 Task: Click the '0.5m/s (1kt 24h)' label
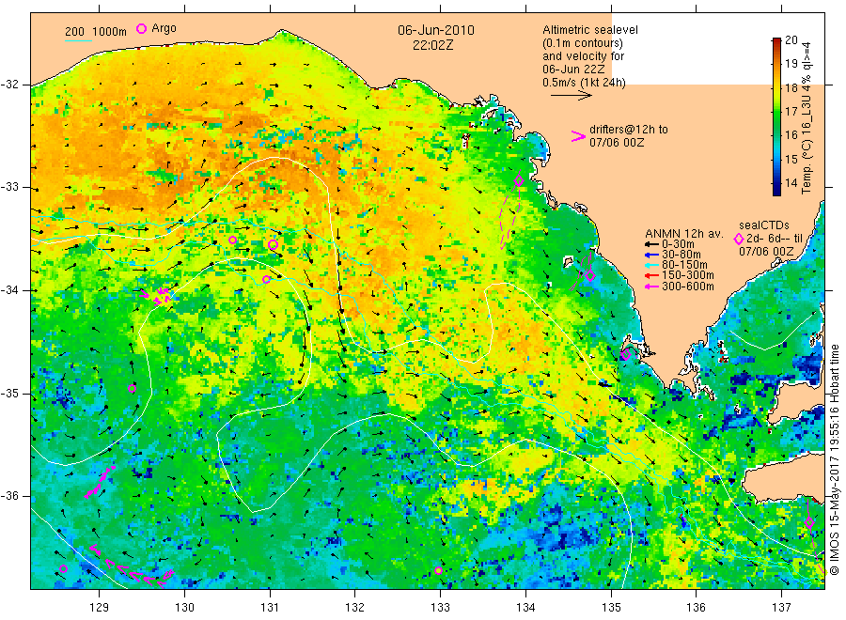[584, 83]
